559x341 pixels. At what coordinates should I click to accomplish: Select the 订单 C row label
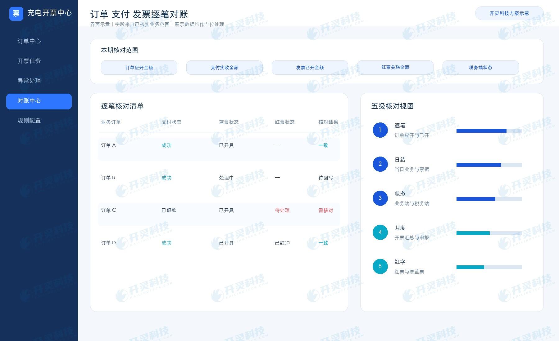click(108, 210)
